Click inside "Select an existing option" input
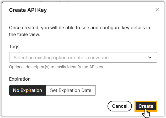 tap(61, 57)
